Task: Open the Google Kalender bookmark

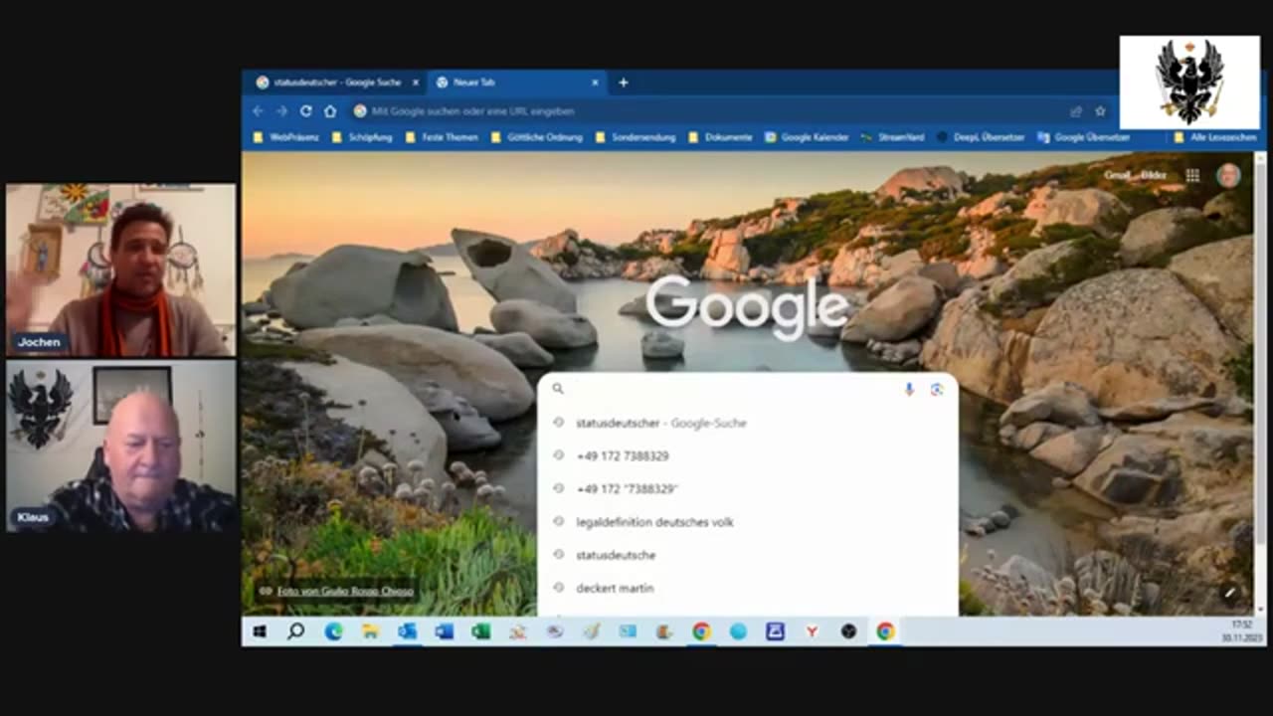Action: (x=807, y=137)
